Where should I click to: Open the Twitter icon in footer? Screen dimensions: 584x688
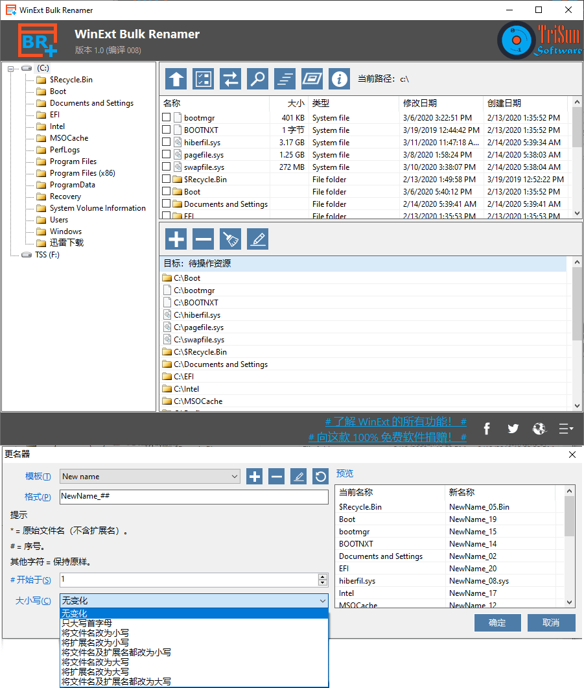pyautogui.click(x=513, y=429)
